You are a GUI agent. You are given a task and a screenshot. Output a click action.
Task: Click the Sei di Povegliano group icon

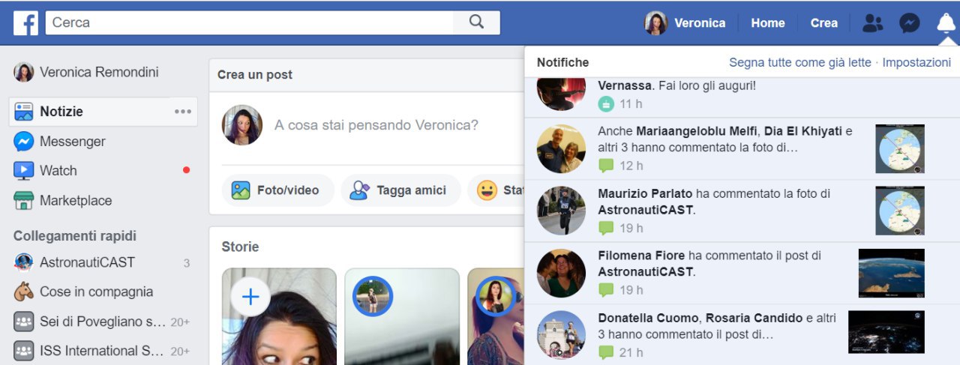pos(24,322)
